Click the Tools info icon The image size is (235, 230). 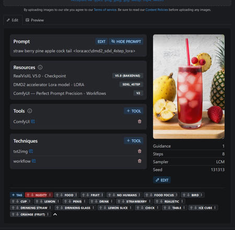point(30,111)
